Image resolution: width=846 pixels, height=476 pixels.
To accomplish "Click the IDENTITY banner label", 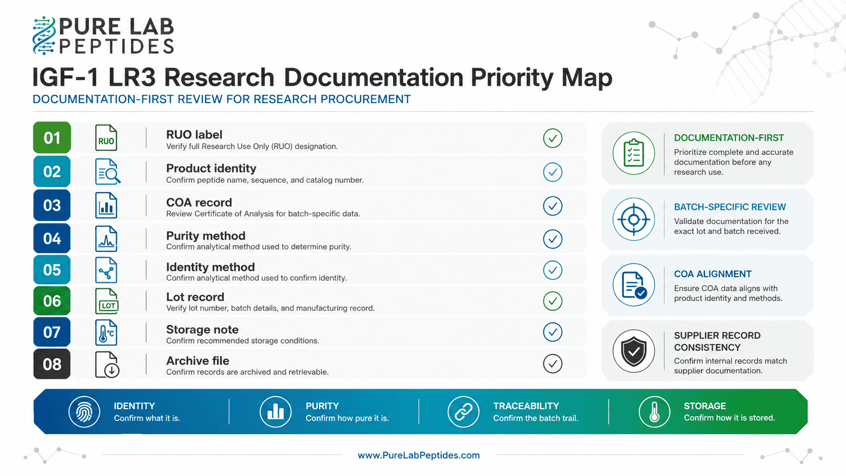I will click(x=134, y=406).
